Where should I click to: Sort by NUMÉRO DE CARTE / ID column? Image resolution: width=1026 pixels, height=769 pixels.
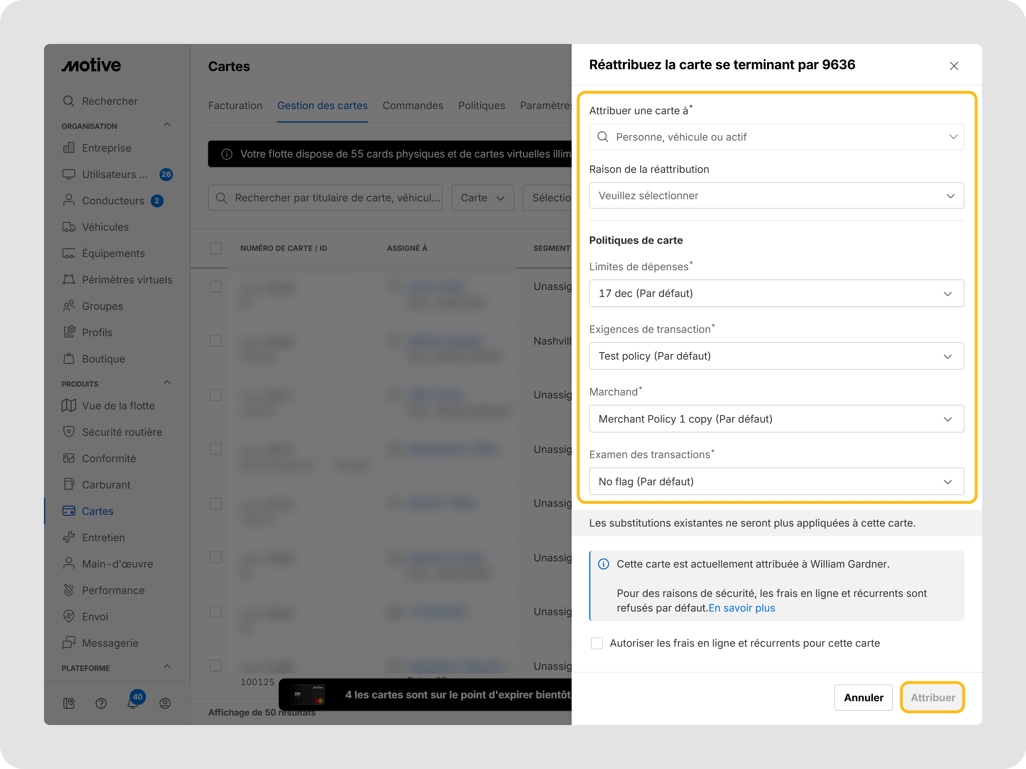point(283,248)
